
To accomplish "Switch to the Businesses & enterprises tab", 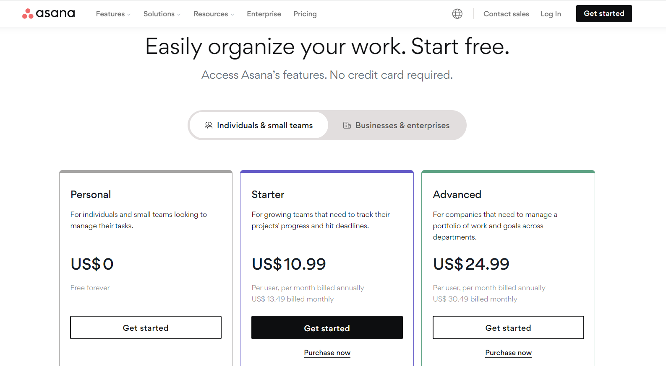I will tap(397, 125).
